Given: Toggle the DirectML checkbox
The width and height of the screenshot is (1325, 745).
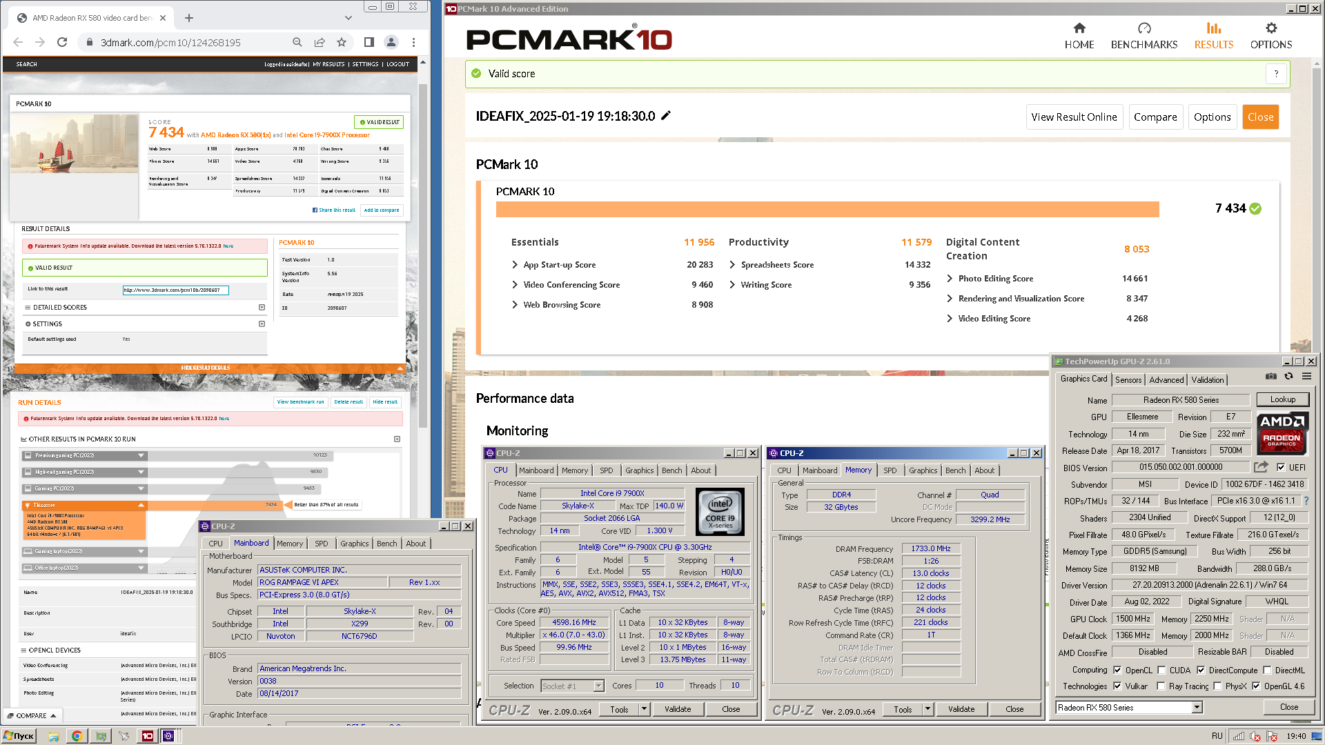Looking at the screenshot, I should 1267,670.
